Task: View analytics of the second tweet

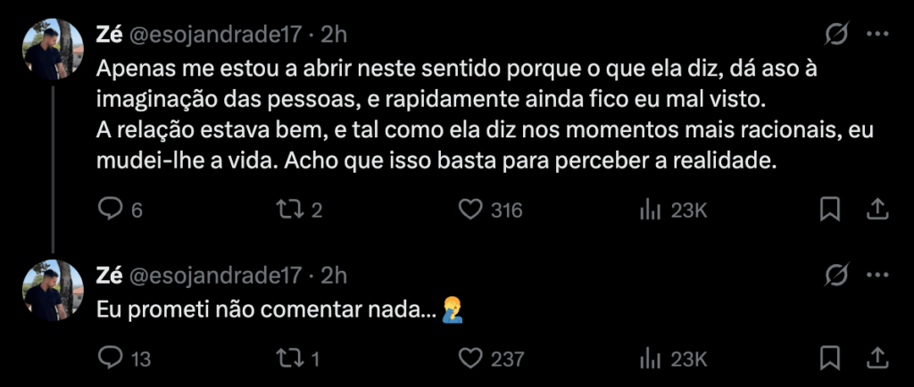Action: (649, 358)
